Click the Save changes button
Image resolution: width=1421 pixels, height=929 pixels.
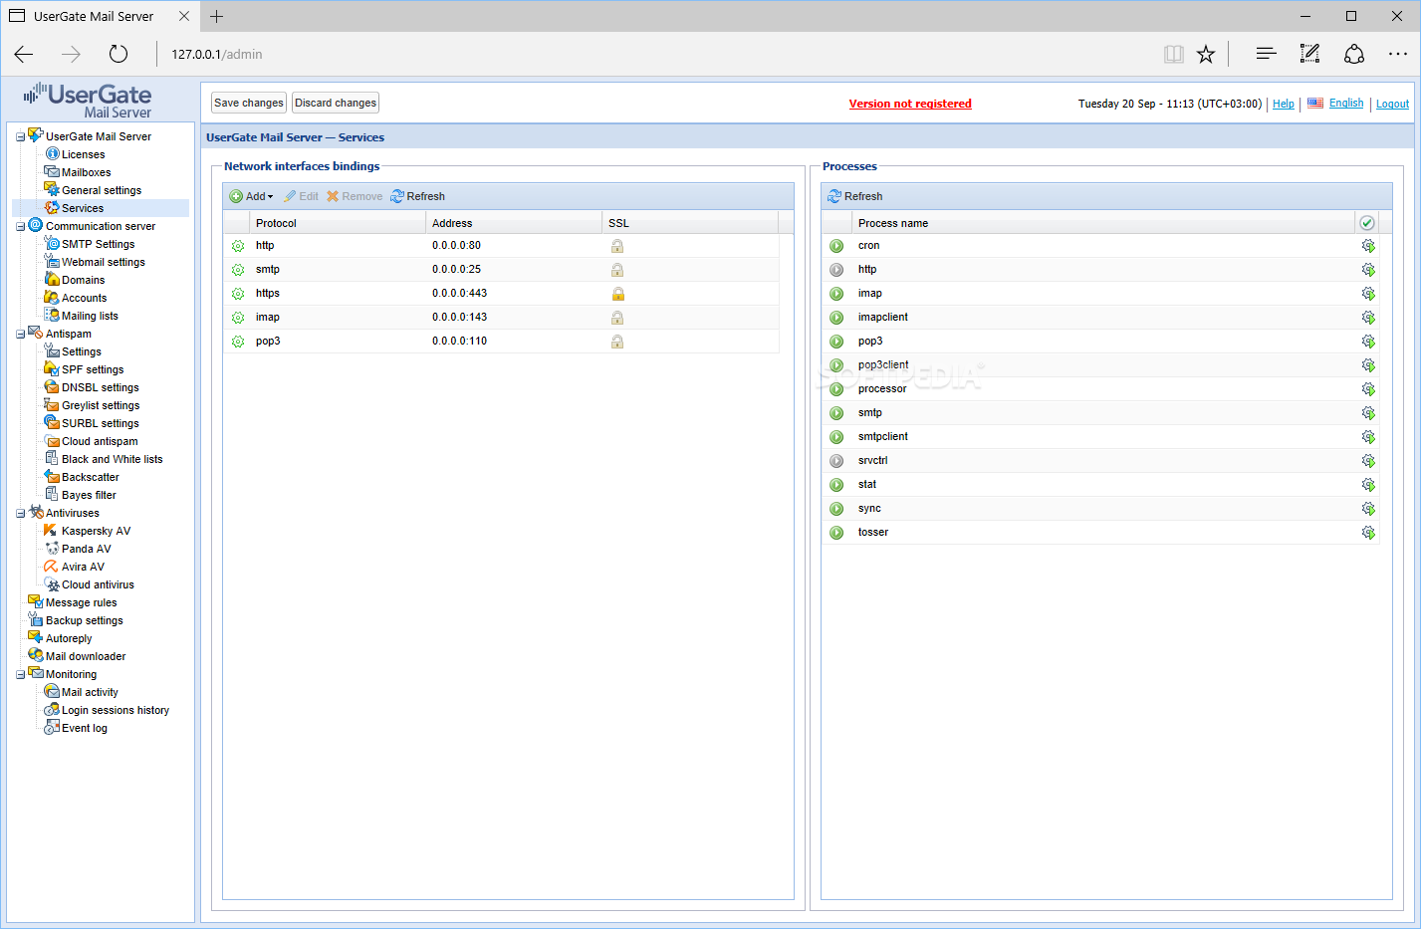(249, 103)
